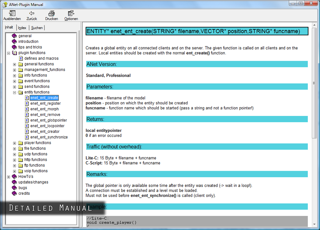Screen dimensions: 320x230
Task: Click the content pane scroll up arrow
Action: coord(314,25)
